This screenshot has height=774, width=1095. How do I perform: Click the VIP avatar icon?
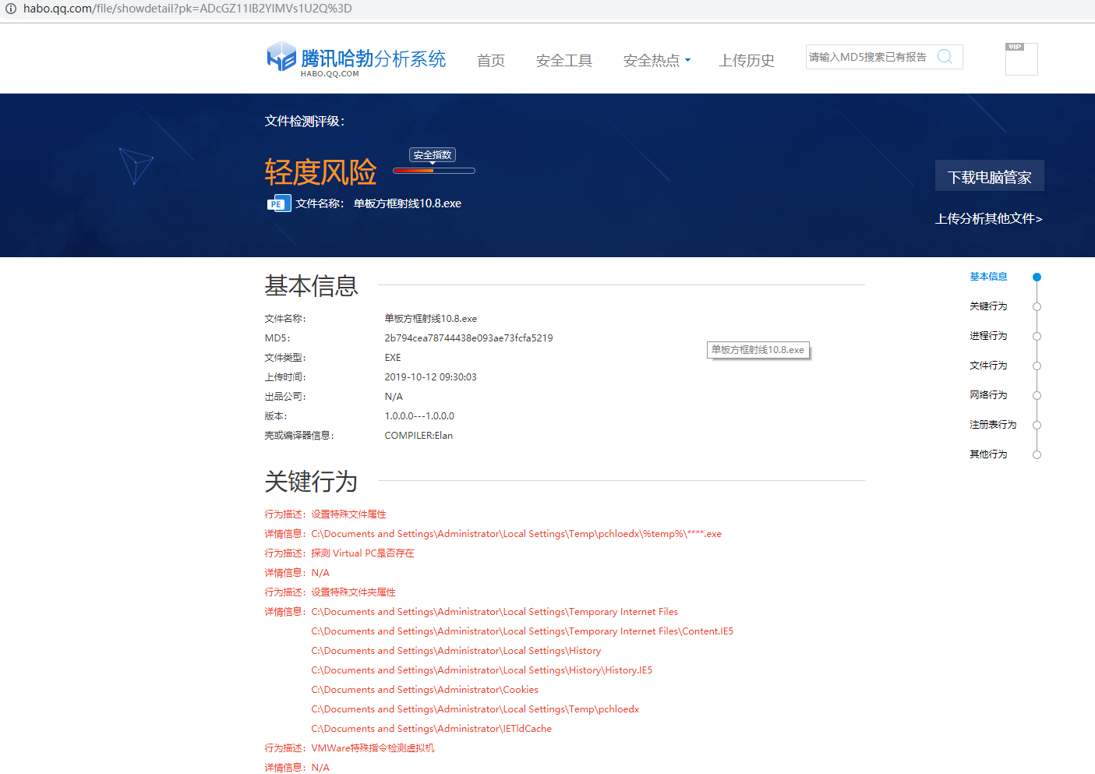[1021, 59]
